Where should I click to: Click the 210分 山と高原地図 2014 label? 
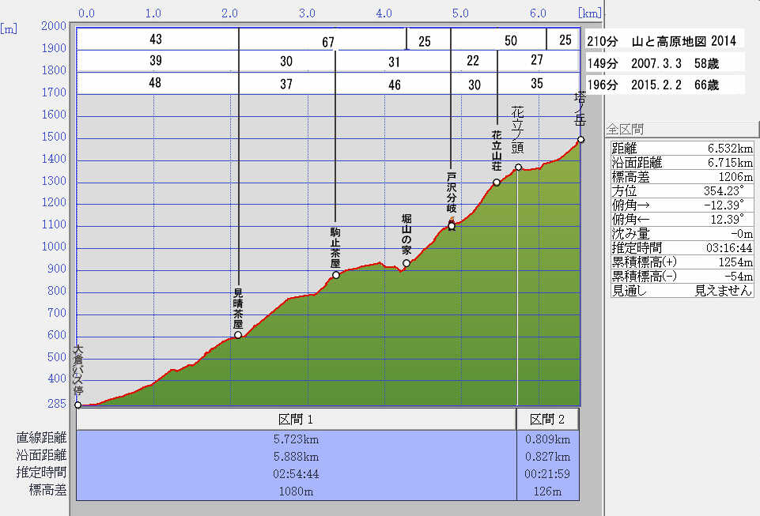point(661,40)
